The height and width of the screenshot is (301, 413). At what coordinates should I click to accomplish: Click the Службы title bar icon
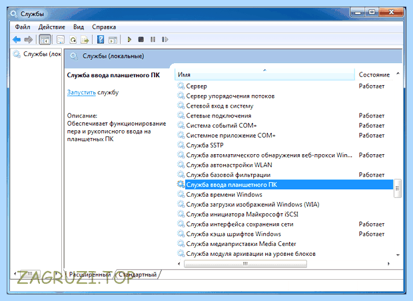click(x=13, y=13)
